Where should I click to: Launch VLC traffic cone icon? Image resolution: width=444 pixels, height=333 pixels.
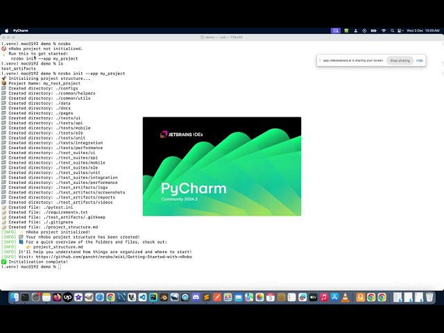tap(345, 298)
